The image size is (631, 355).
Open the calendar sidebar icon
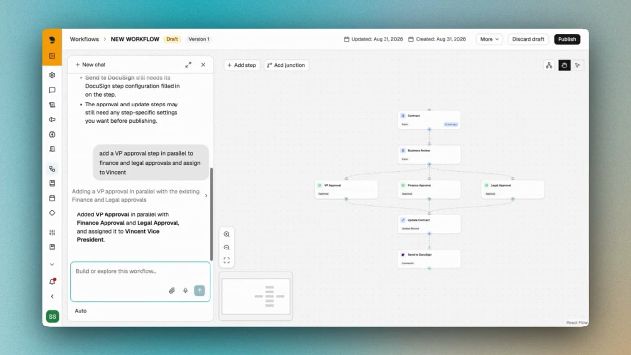(x=52, y=198)
